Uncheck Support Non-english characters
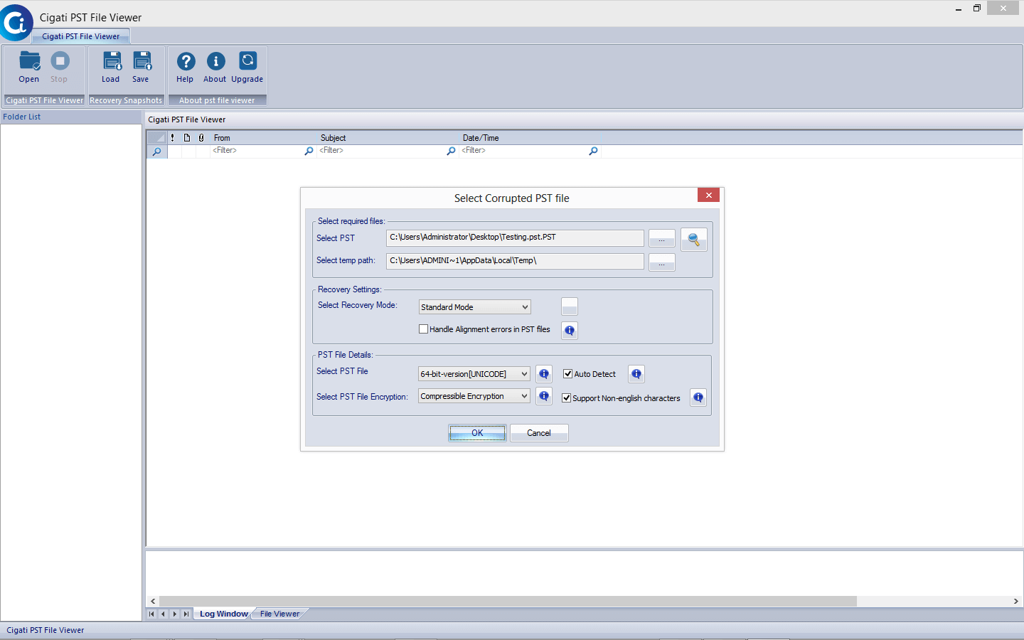Screen dimensions: 1024x640 pyautogui.click(x=567, y=398)
